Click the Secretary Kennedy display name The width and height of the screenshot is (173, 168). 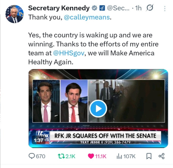click(x=59, y=8)
